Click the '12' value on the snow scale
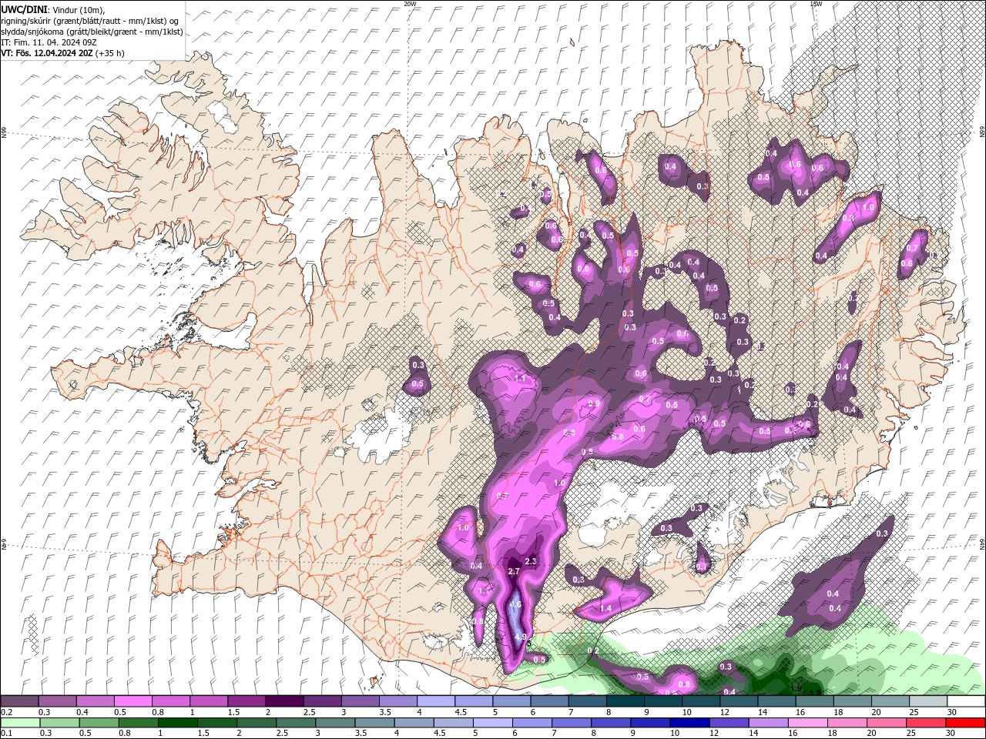986x739 pixels. coord(725,712)
